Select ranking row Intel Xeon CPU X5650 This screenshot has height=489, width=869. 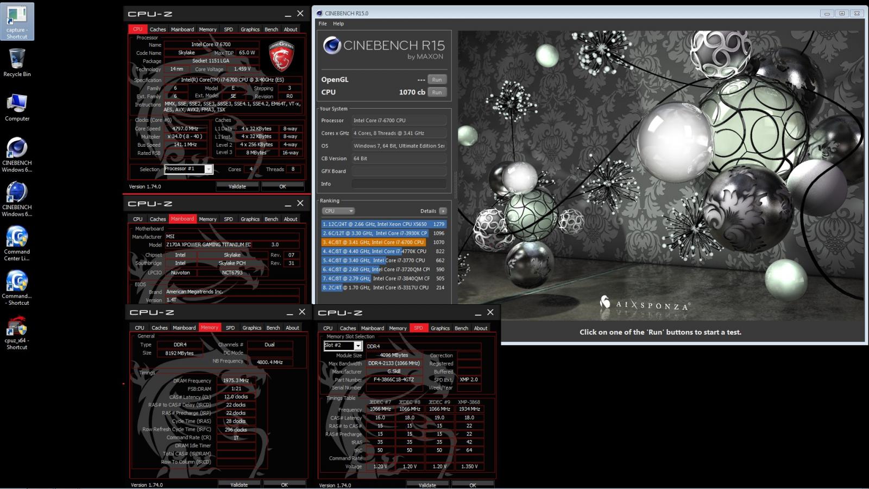(383, 224)
